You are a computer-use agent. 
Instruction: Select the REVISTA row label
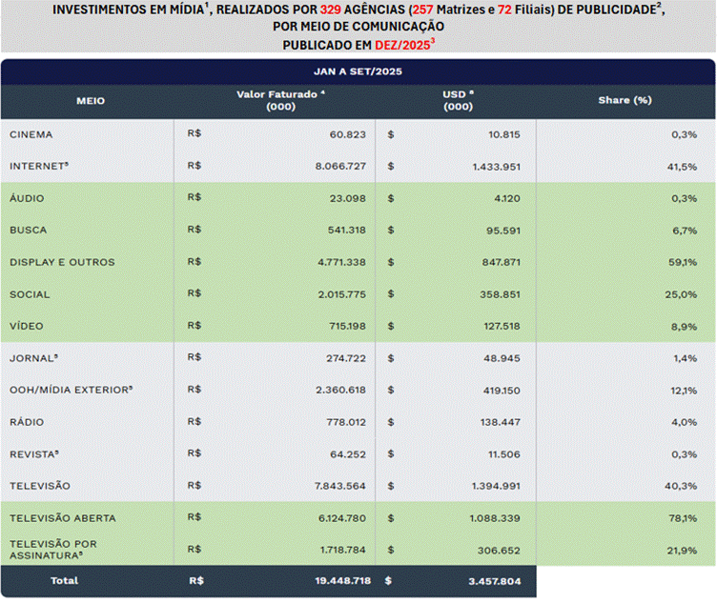[34, 453]
